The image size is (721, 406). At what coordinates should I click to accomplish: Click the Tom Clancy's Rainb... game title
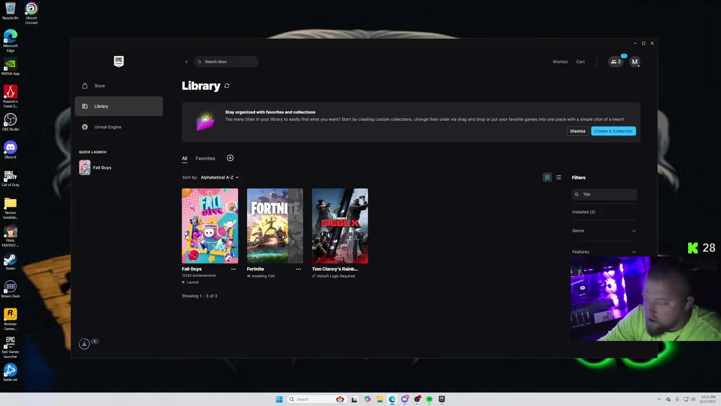335,269
